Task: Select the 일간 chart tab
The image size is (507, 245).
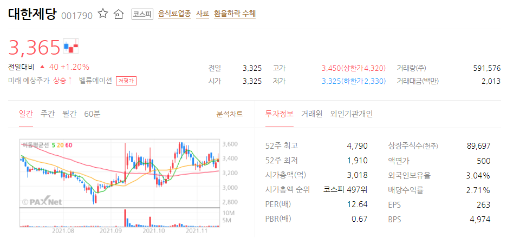Action: 26,114
